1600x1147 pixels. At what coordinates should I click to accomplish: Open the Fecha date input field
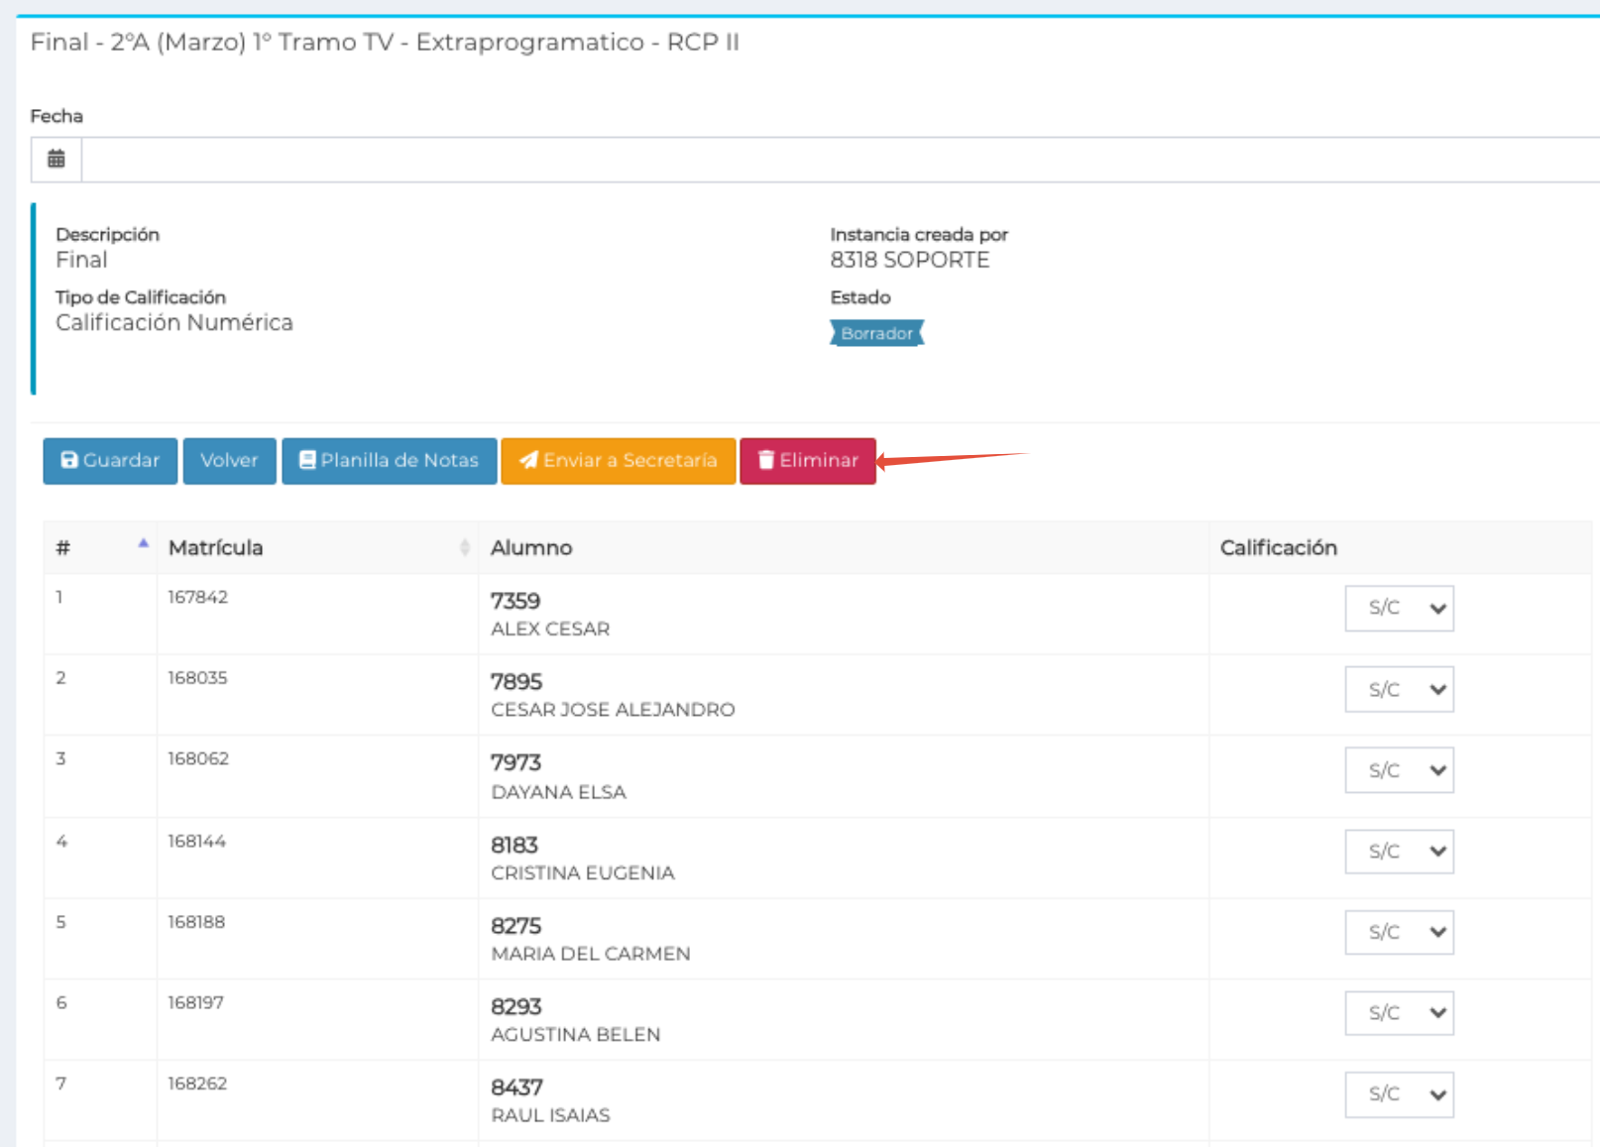(841, 160)
